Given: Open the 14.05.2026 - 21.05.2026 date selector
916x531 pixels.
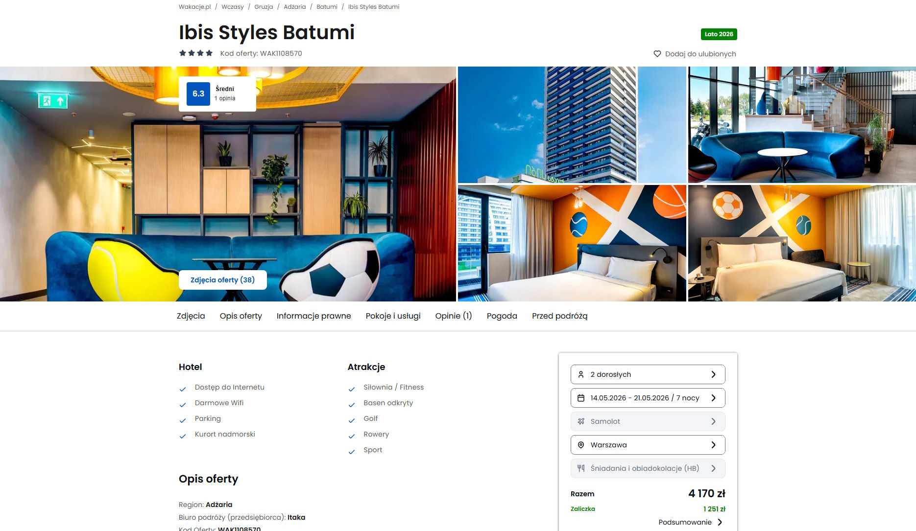Looking at the screenshot, I should tap(648, 398).
